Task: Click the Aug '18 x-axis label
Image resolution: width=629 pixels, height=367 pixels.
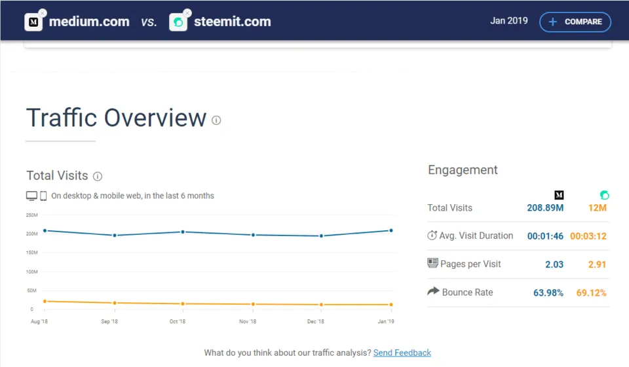Action: [39, 321]
